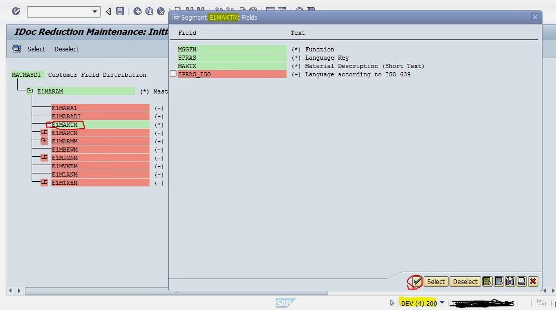Tick the SPRAS_ISO field checkbox
This screenshot has width=556, height=310.
[x=173, y=74]
